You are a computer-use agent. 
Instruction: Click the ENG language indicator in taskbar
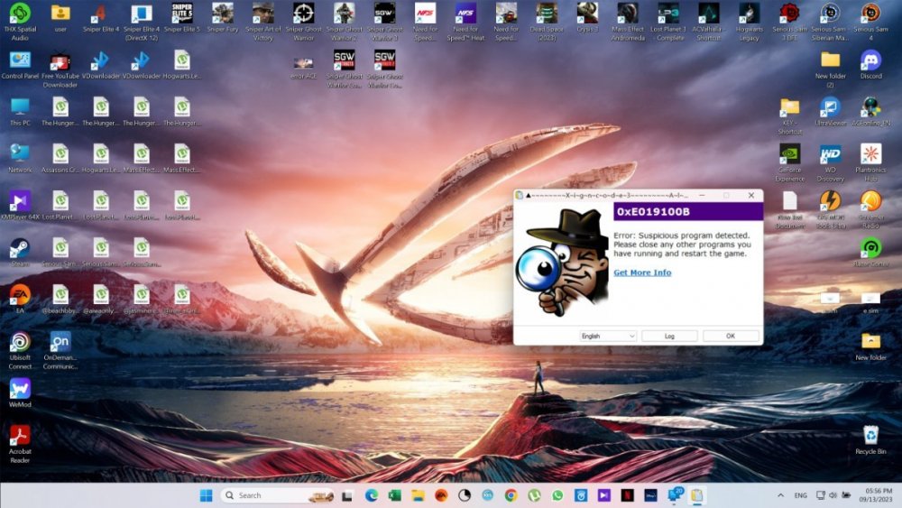(800, 495)
